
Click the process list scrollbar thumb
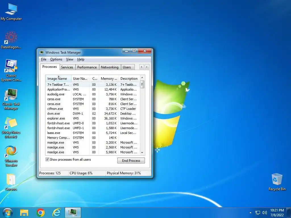(142, 84)
